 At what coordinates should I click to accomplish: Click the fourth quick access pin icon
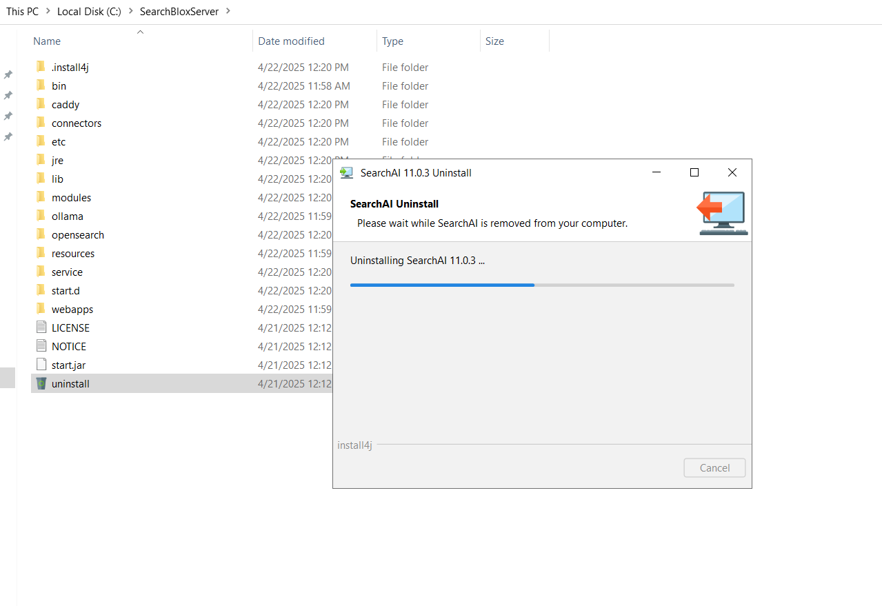tap(8, 137)
